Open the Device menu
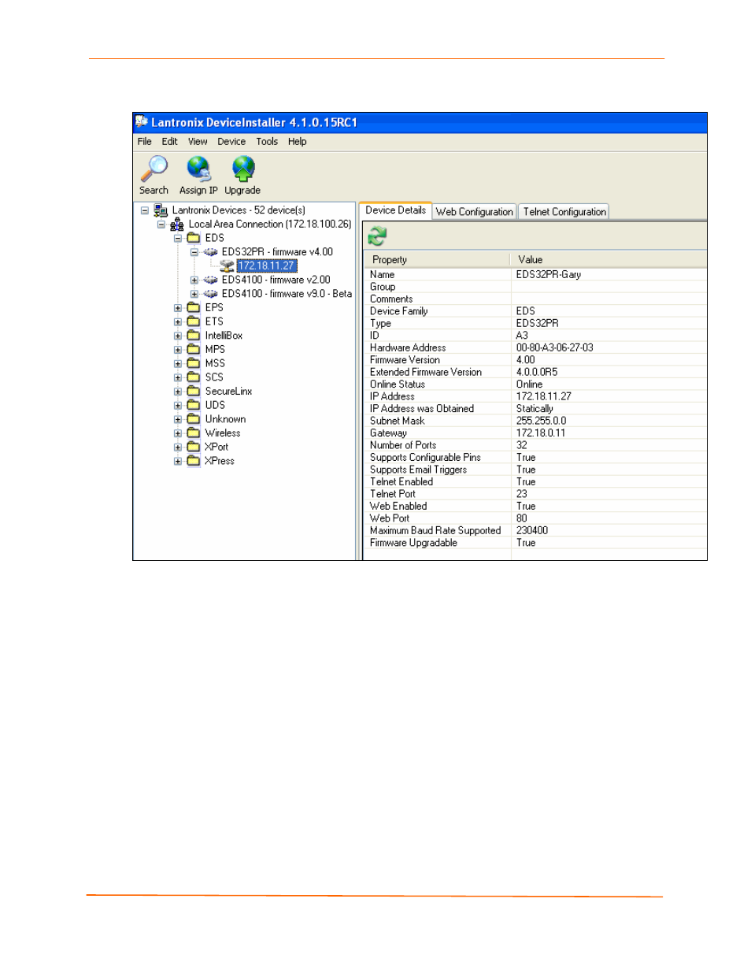Screen dimensions: 751x973 click(x=231, y=142)
